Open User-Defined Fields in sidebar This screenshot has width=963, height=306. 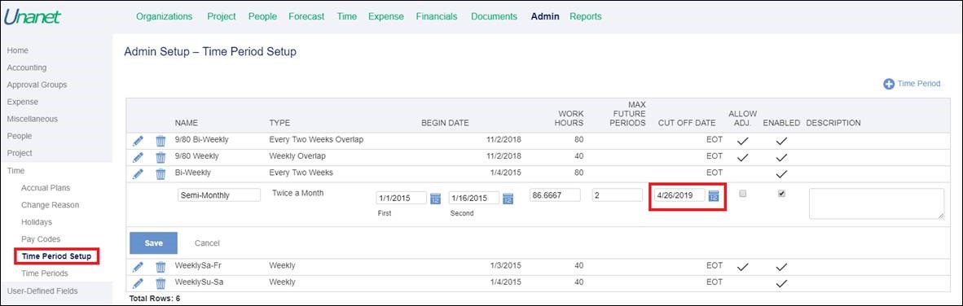point(42,291)
